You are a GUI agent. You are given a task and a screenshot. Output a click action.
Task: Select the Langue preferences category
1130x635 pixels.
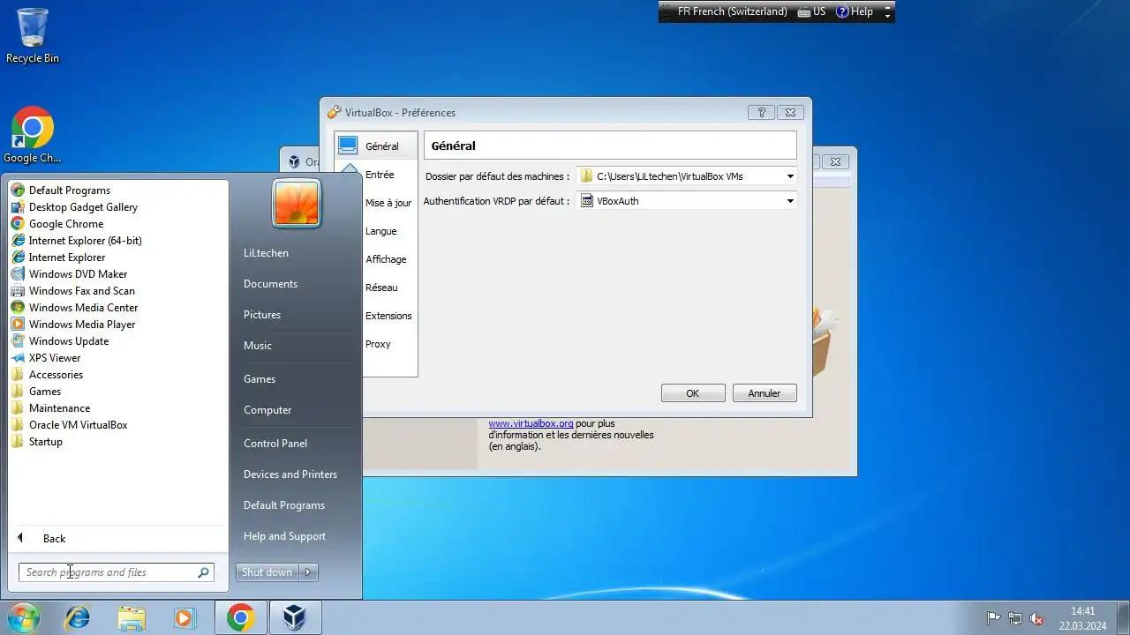pos(381,231)
